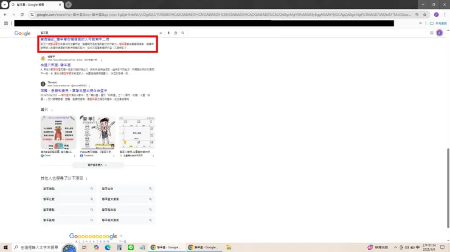Viewport: 450px width, 252px height.
Task: Open Google apps grid icon
Action: point(432,33)
